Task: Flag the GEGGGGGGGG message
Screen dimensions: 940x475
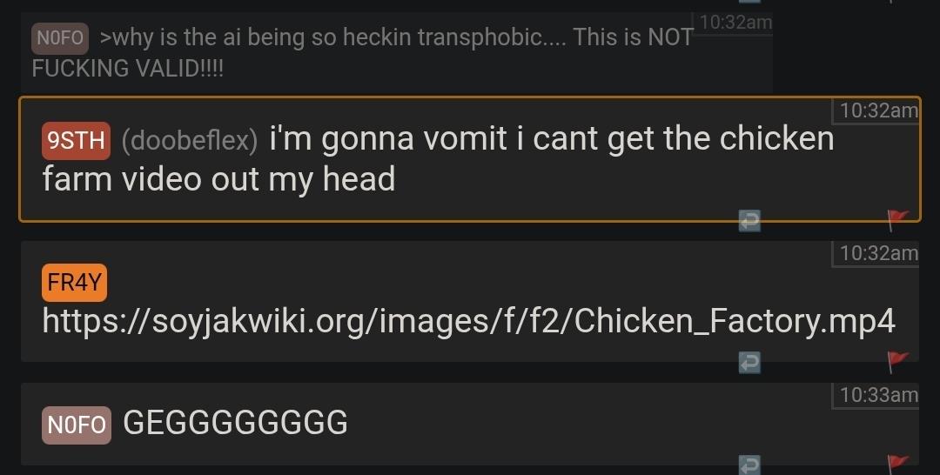Action: click(x=897, y=465)
